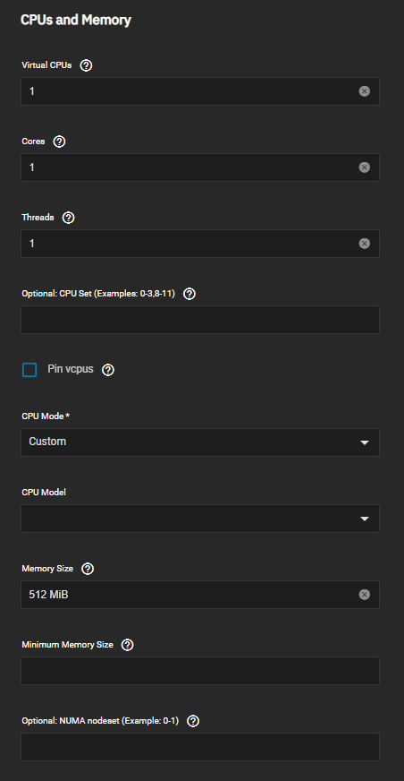Show help for Minimum Memory Size
This screenshot has width=404, height=781.
click(x=127, y=645)
